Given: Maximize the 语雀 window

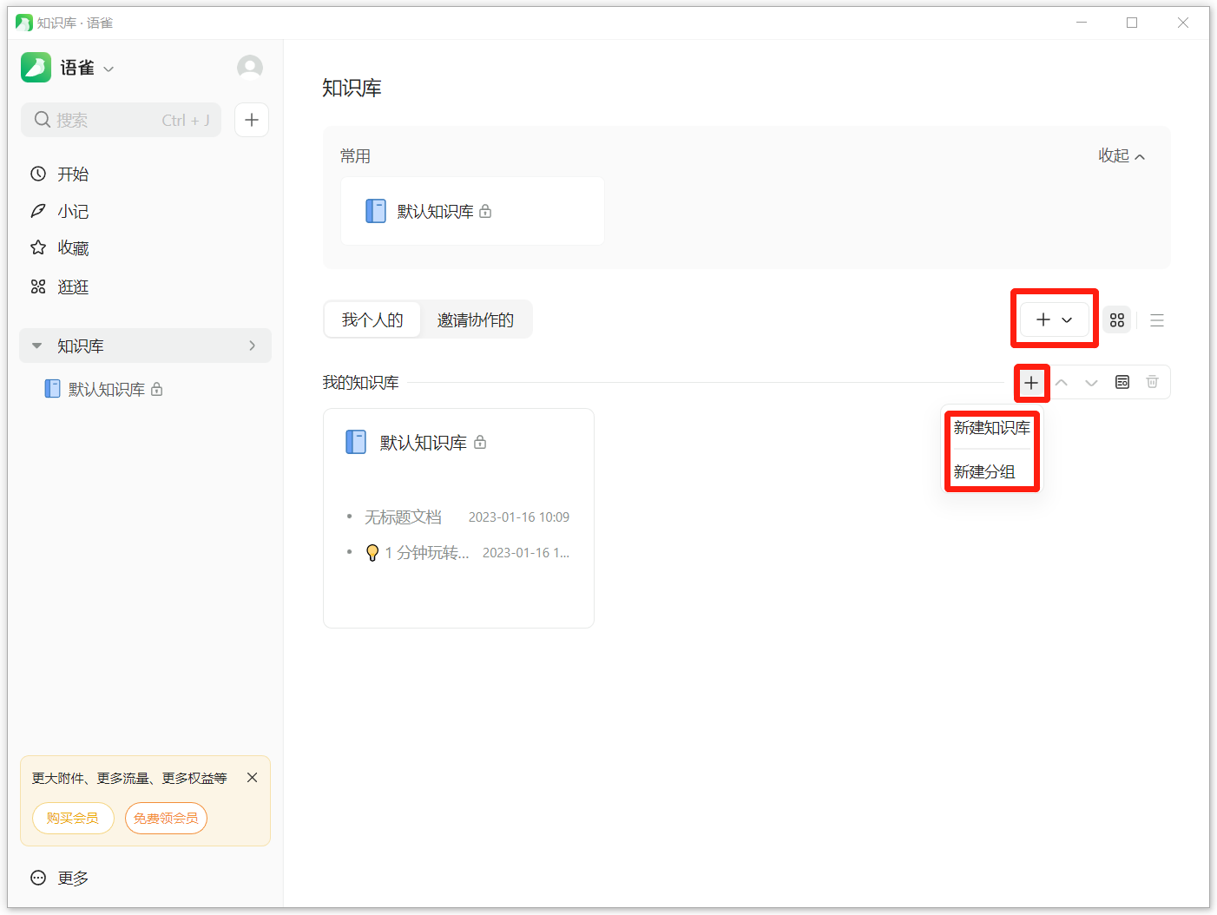Looking at the screenshot, I should pos(1132,23).
